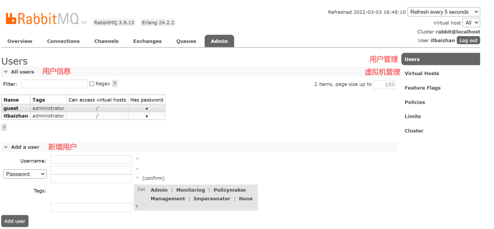
Task: Open the guest user link
Action: 11,108
